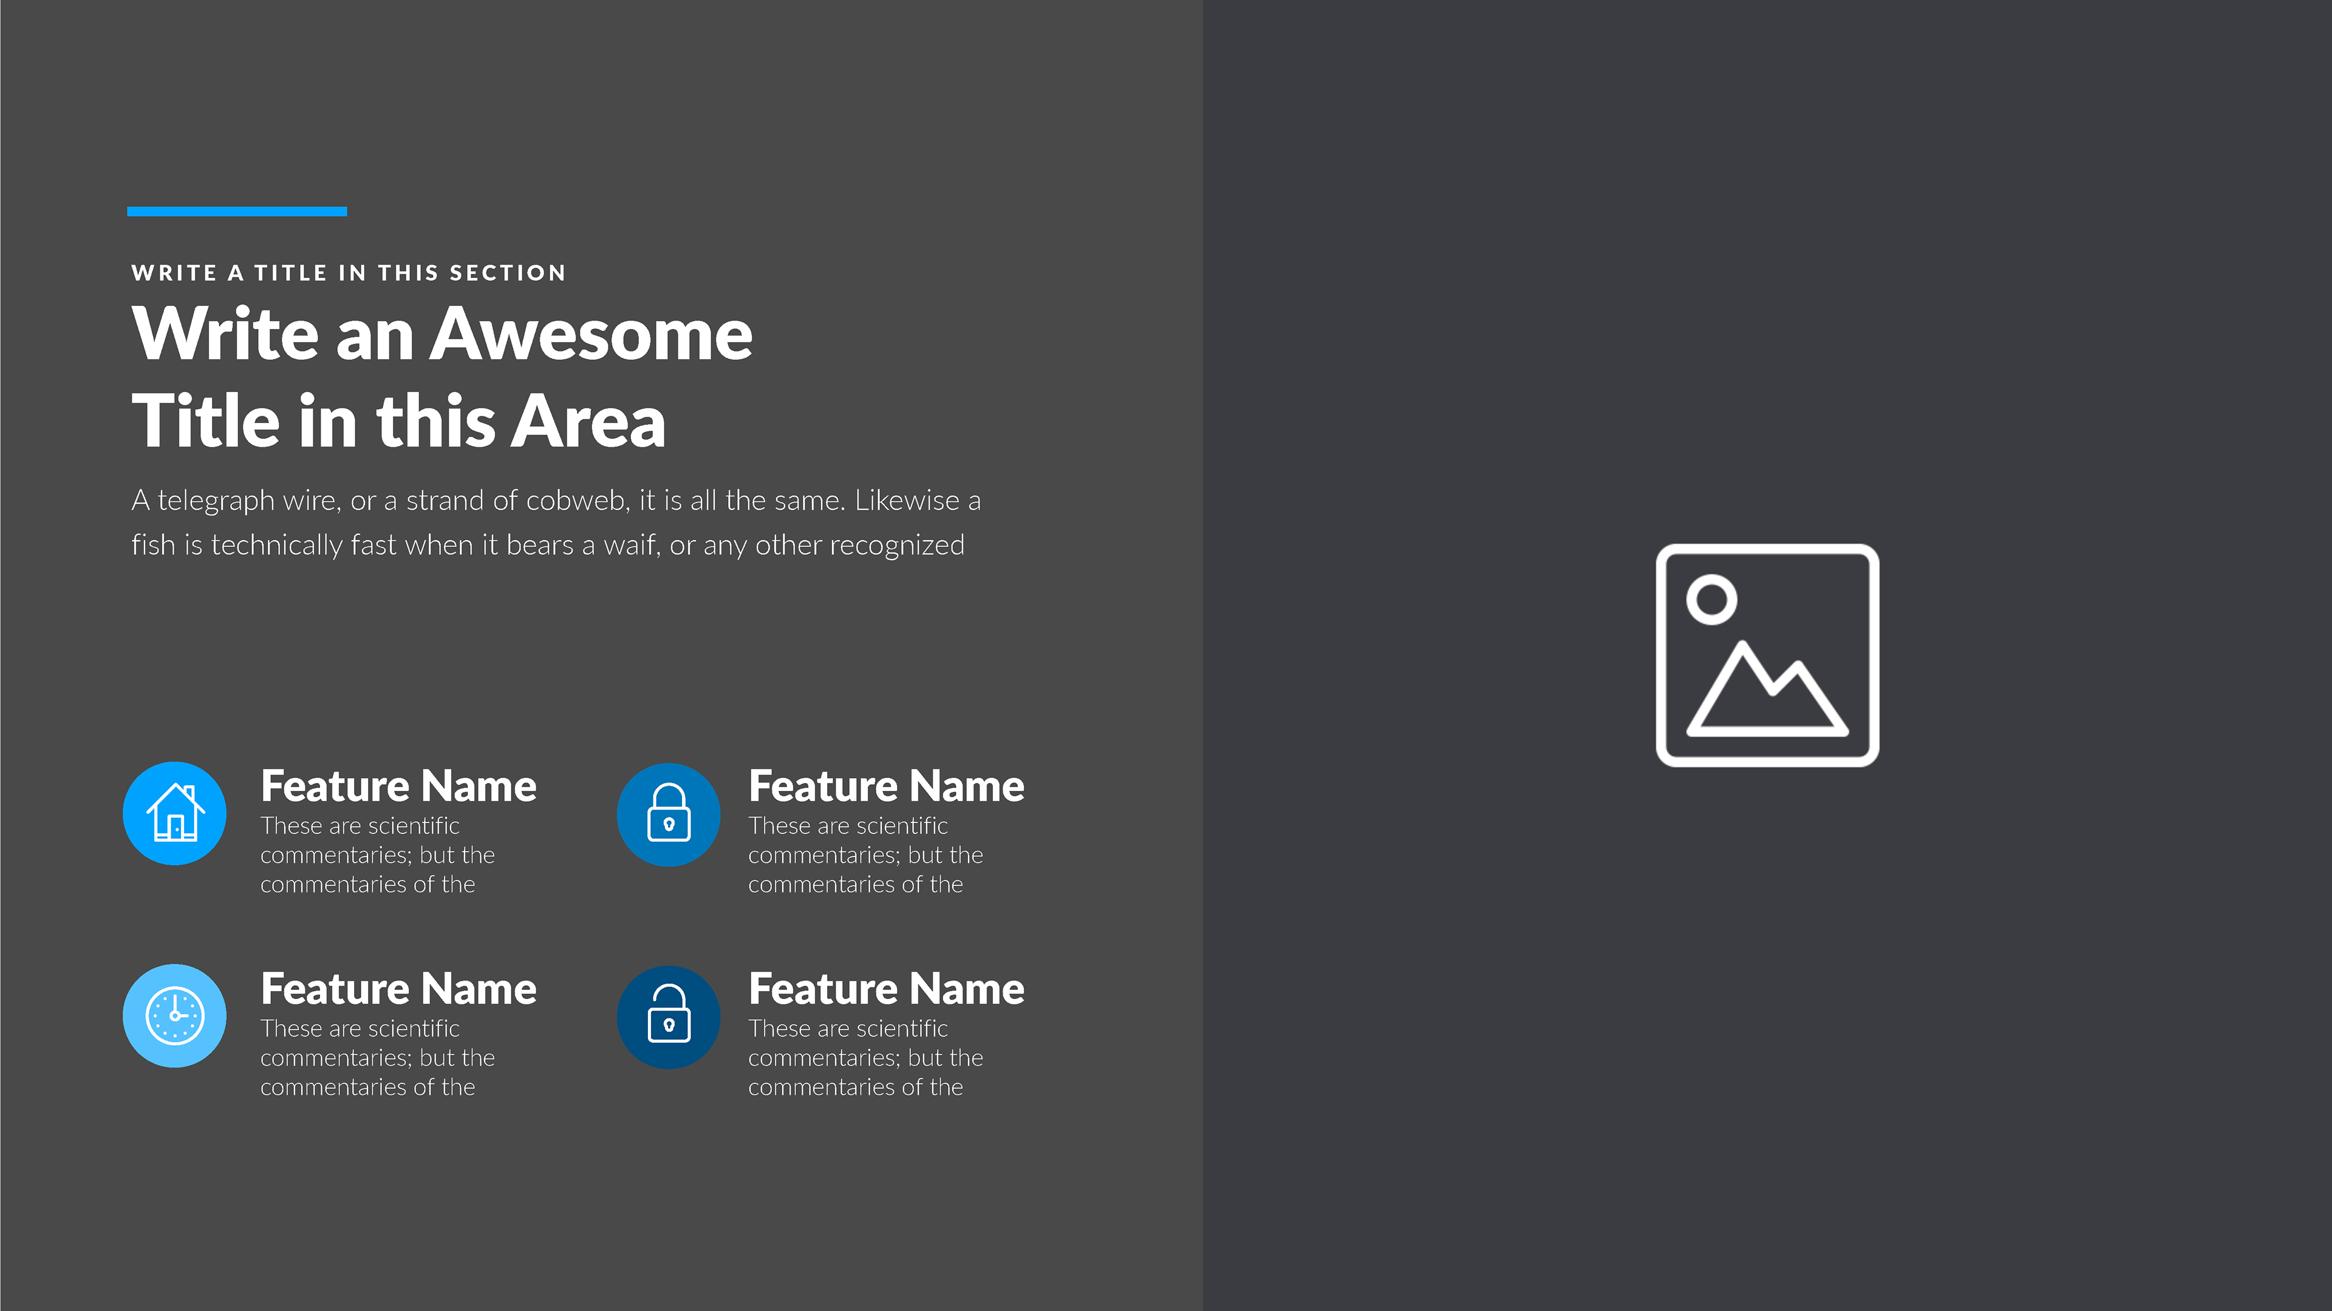Viewport: 2332px width, 1311px height.
Task: Click the open padlock icon
Action: point(668,1017)
